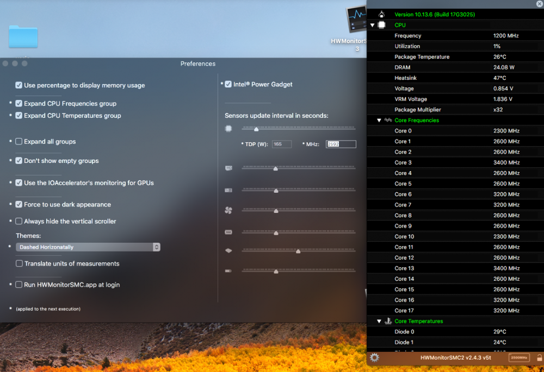Enable Always hide the vertical scroller
This screenshot has height=372, width=544.
point(18,222)
